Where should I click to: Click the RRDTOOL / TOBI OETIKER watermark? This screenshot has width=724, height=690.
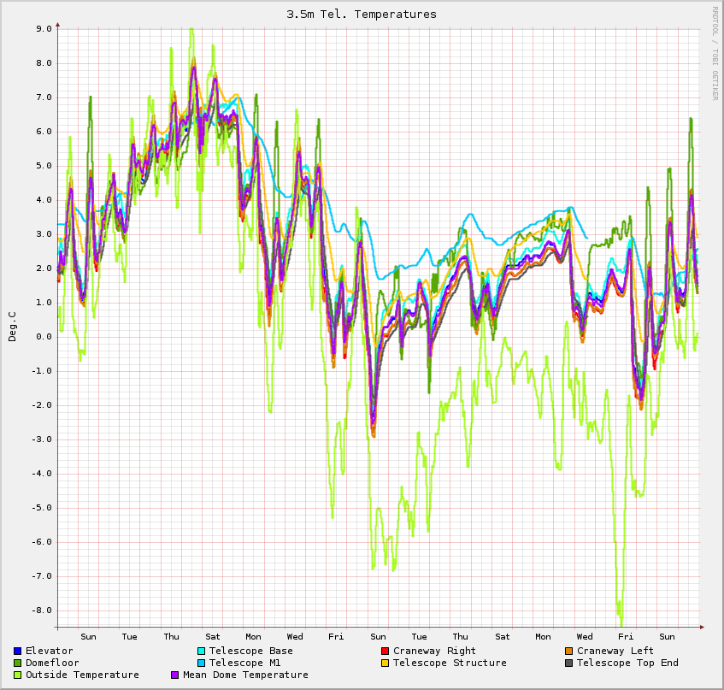[715, 53]
